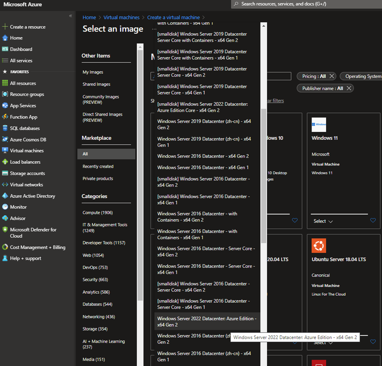Viewport: 382px width, 366px height.
Task: Open App Services in the sidebar
Action: coord(23,106)
